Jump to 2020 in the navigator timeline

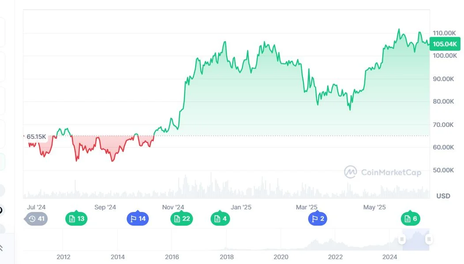click(x=281, y=257)
